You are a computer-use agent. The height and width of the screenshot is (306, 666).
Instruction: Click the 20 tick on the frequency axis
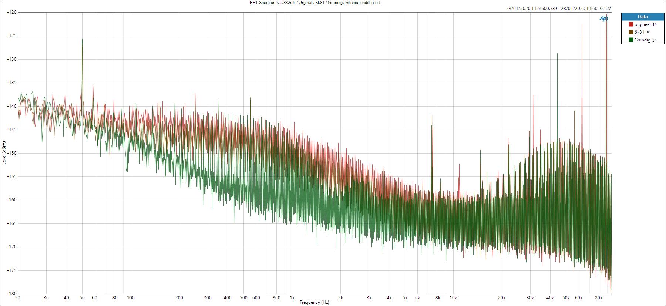[x=17, y=297]
